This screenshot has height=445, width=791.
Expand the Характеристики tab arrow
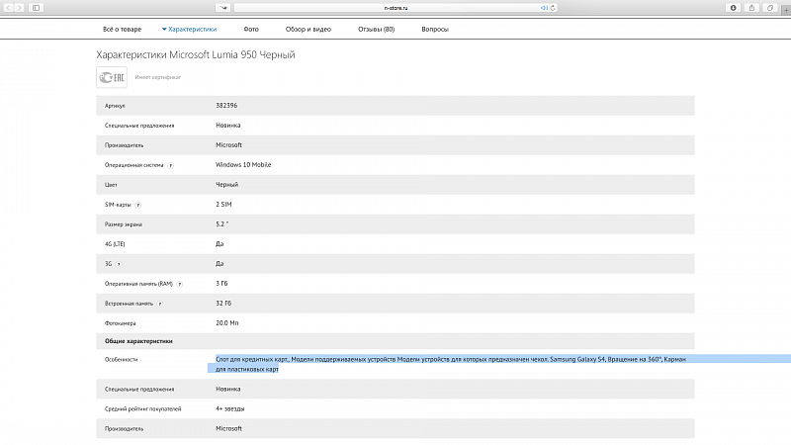[164, 30]
